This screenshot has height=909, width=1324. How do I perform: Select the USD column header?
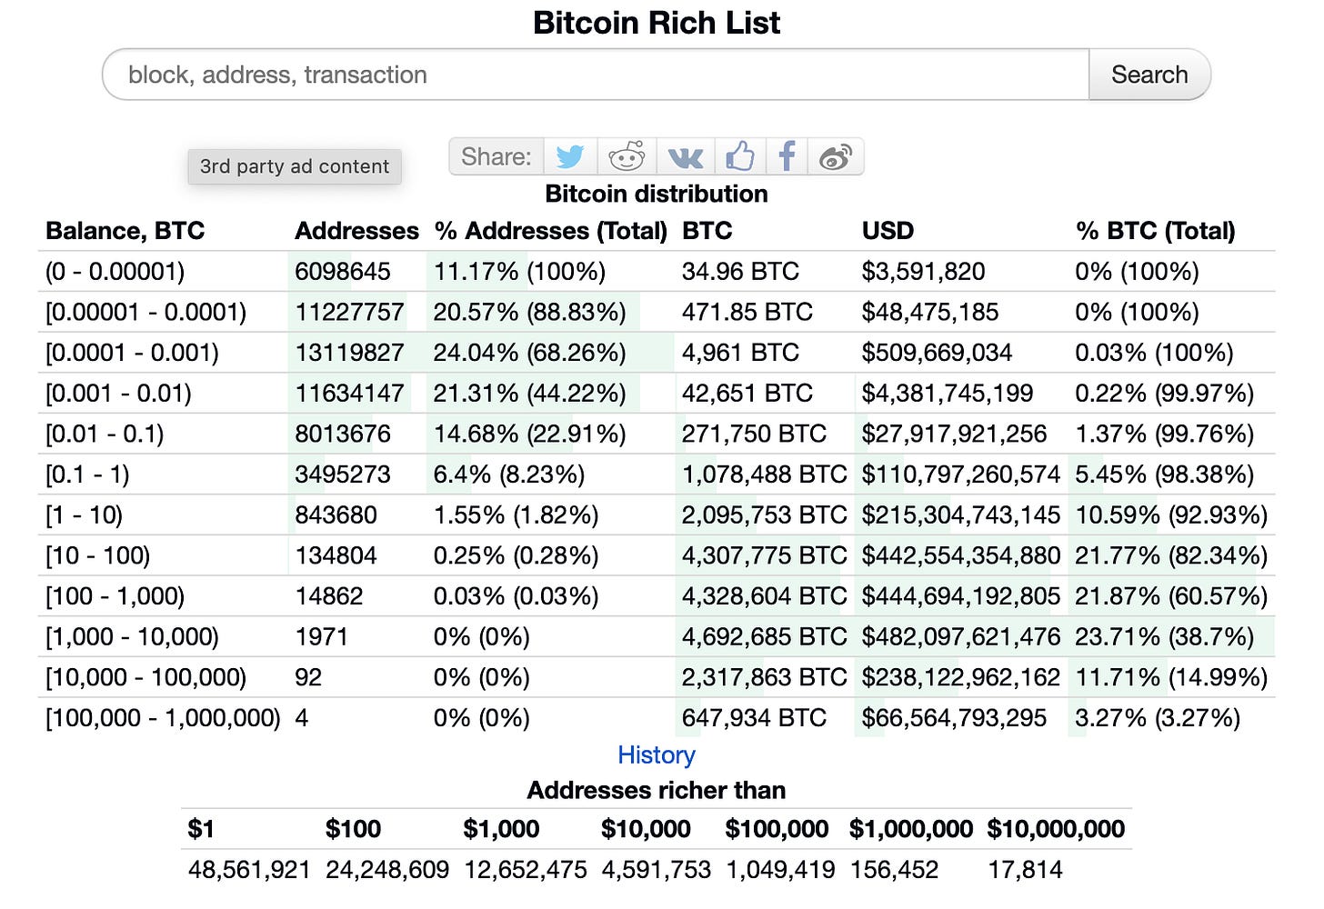pos(888,231)
